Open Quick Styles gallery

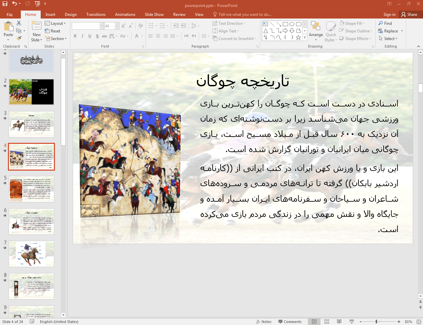pyautogui.click(x=331, y=32)
